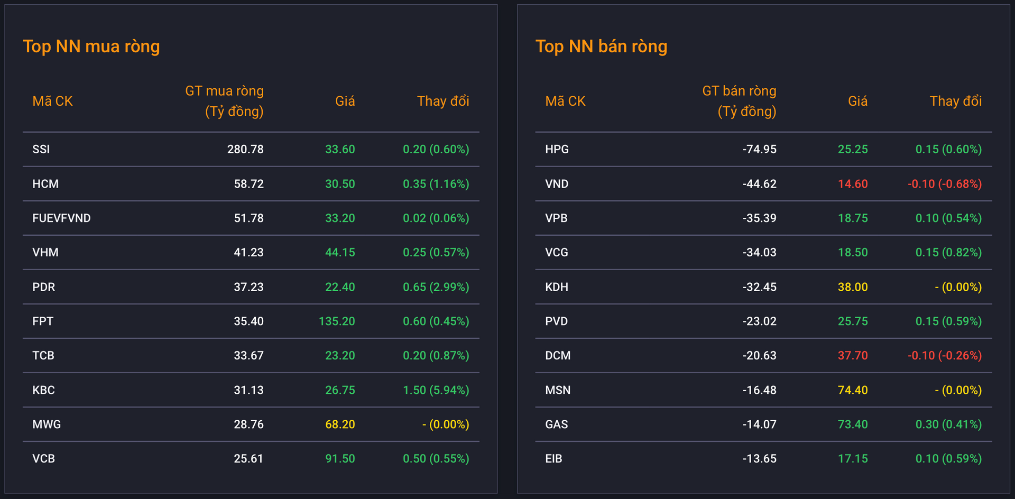This screenshot has width=1015, height=499.
Task: Click the KDH ticker
Action: point(557,287)
